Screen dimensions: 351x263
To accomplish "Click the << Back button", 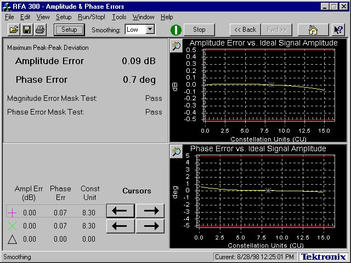I will [245, 30].
